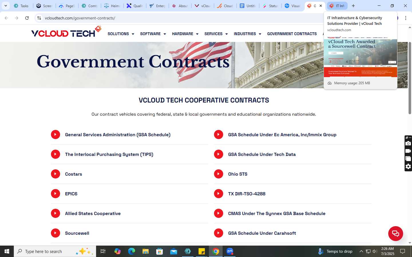Expand the SOFTWARE menu
The width and height of the screenshot is (412, 257).
coord(153,34)
